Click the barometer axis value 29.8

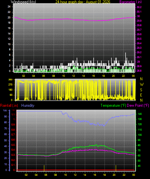pos(139,25)
